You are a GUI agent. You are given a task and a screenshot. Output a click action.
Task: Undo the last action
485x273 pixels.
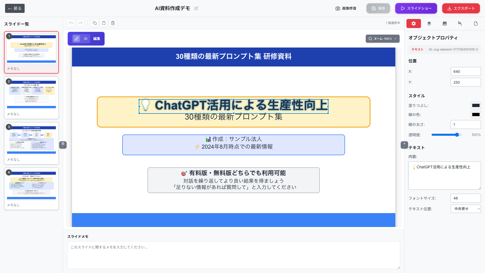[x=71, y=23]
